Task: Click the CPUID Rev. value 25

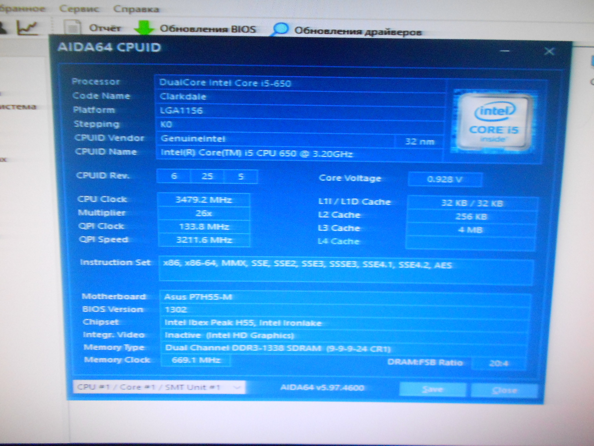Action: tap(207, 176)
